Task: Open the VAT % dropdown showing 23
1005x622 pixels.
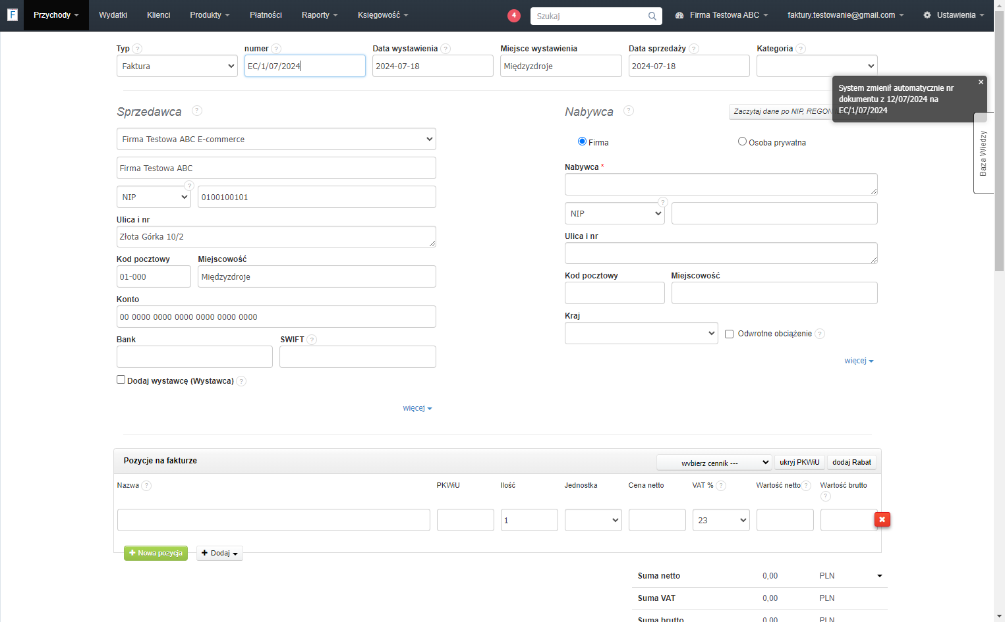Action: pos(721,520)
